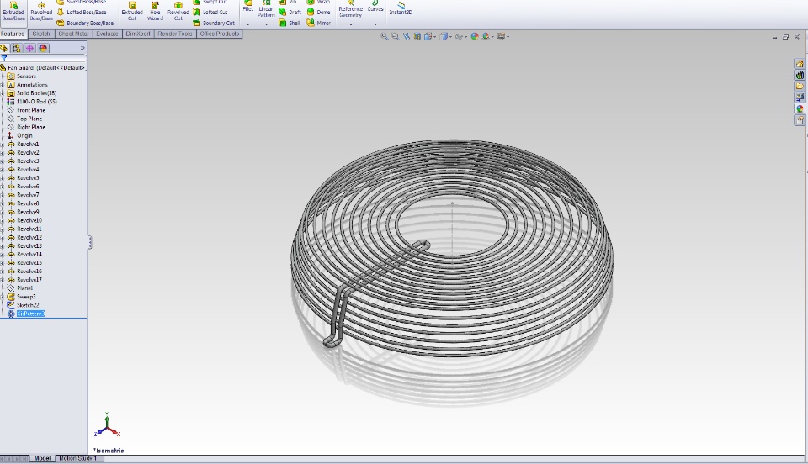Select the Hole Wizard tool

(155, 10)
